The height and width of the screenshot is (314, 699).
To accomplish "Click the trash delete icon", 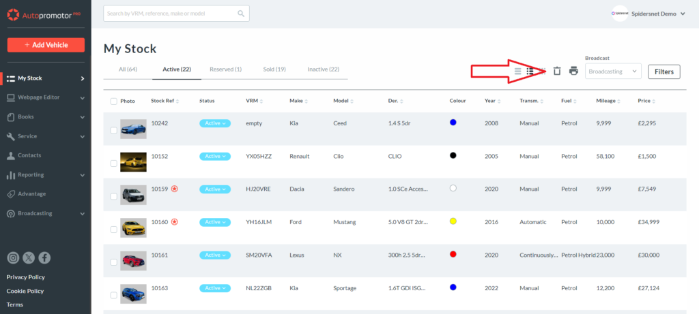I will coord(557,71).
